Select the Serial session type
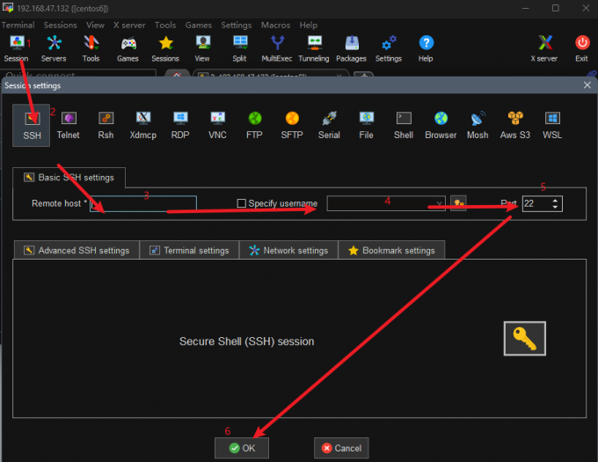The image size is (598, 462). (329, 125)
